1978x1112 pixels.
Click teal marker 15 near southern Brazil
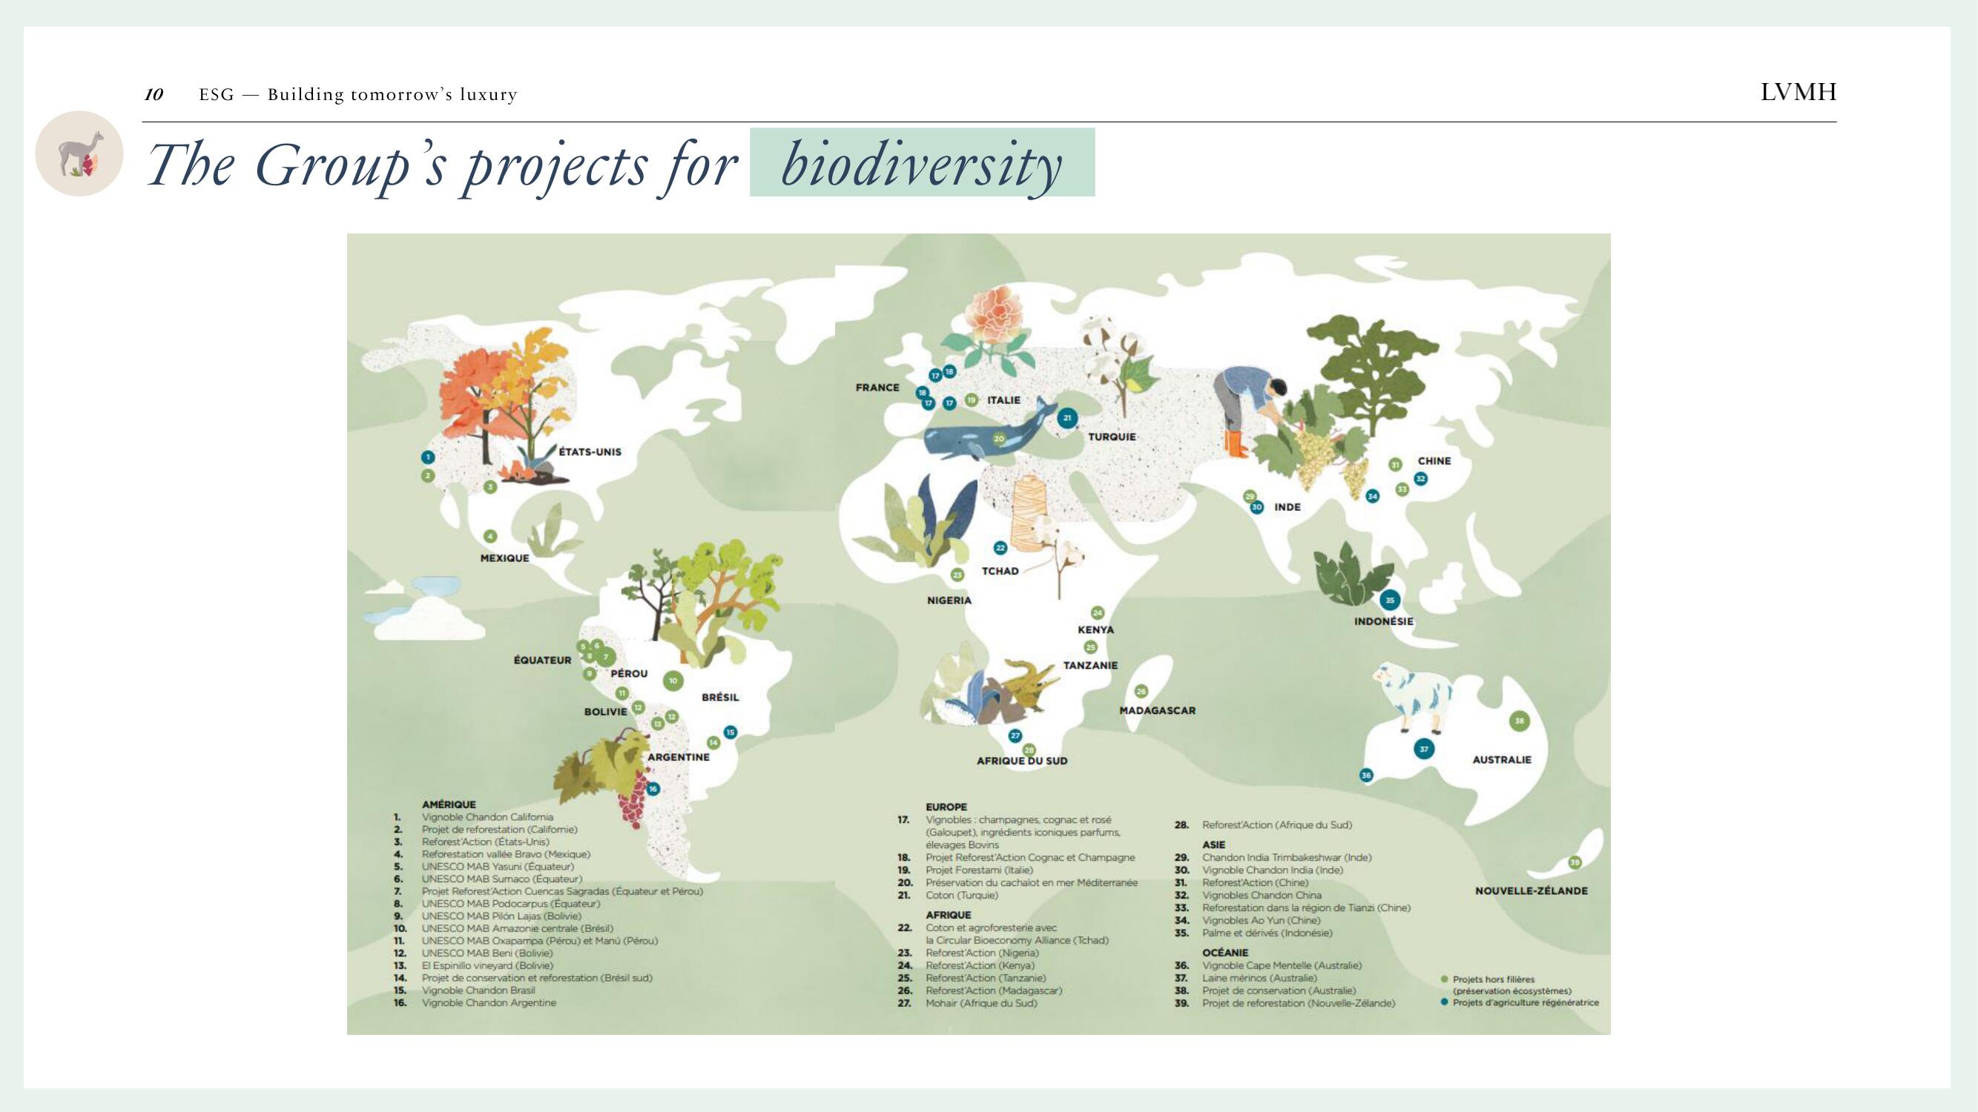[730, 732]
